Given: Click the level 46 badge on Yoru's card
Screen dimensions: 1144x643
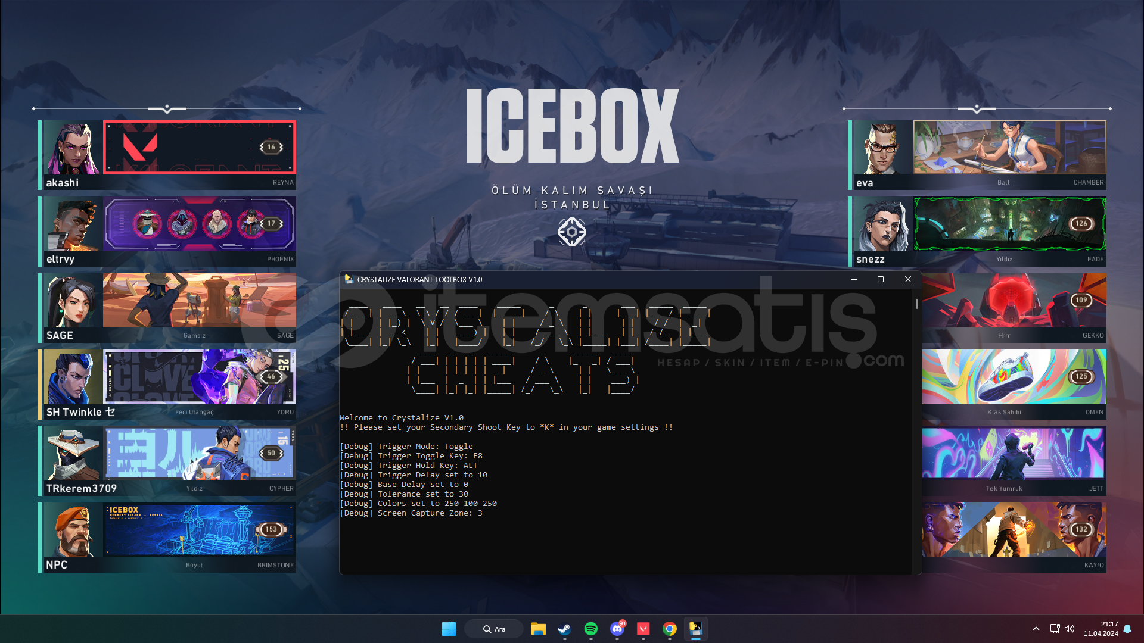Looking at the screenshot, I should (271, 376).
